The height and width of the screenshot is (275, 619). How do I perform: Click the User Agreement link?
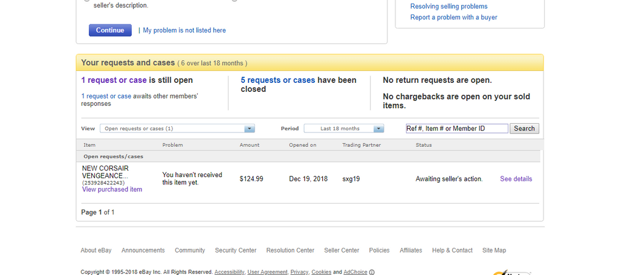tap(267, 272)
